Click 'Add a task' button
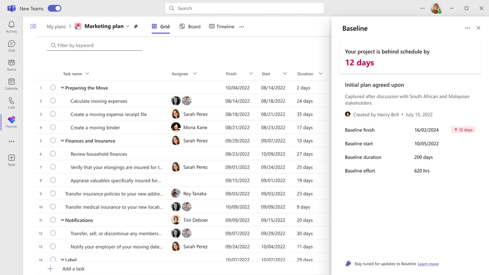 point(67,269)
